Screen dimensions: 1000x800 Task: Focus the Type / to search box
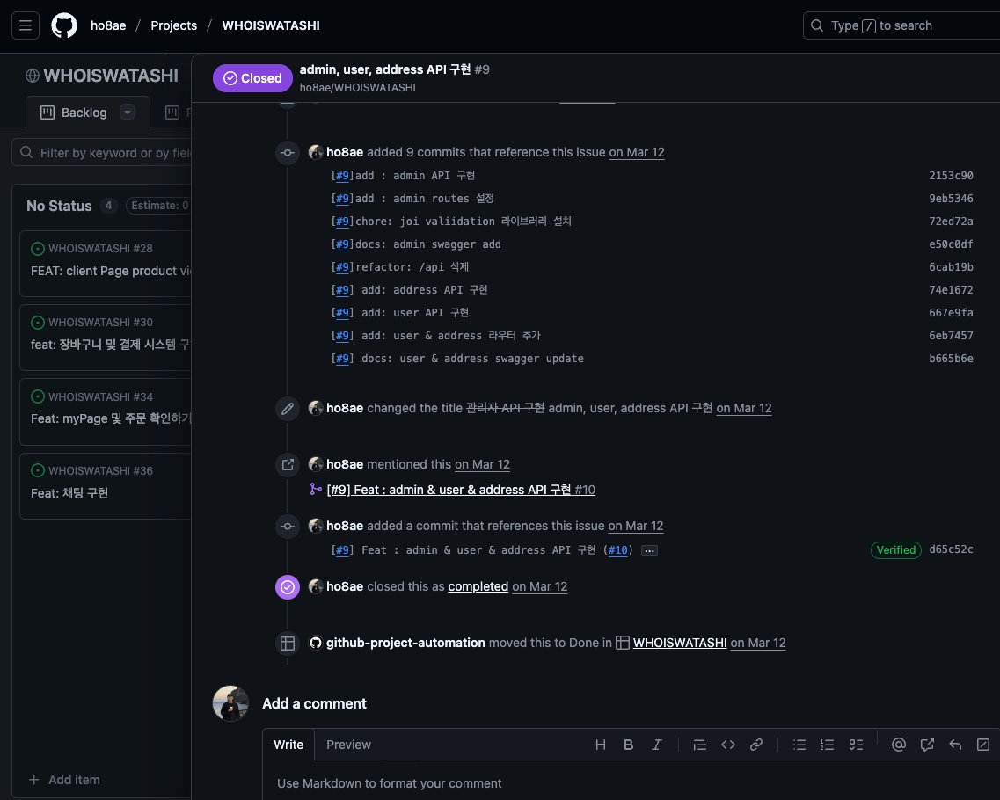901,25
